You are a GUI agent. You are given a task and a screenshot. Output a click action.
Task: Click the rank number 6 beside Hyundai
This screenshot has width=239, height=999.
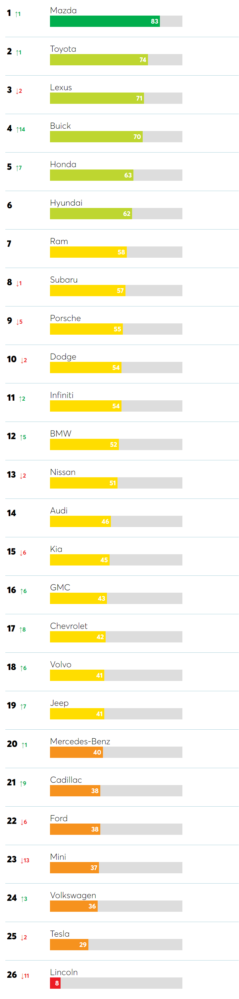pyautogui.click(x=10, y=205)
